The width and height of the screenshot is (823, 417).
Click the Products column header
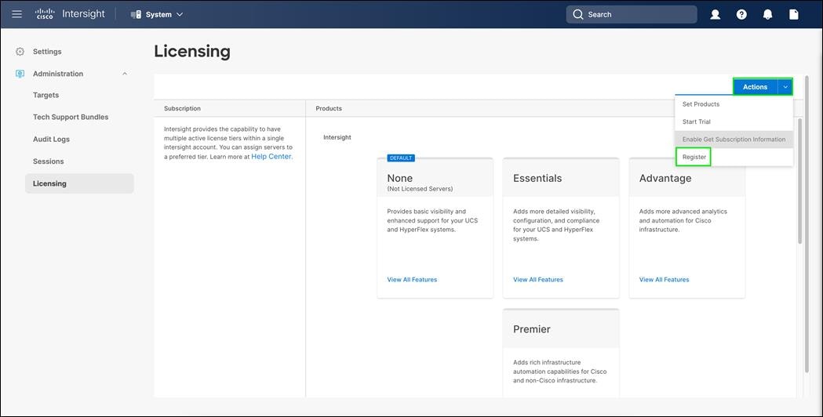pos(329,109)
